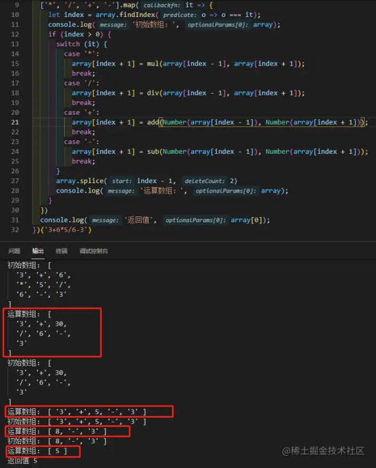Screen dimensions: 376x468
Task: Open the 问题 panel tab
Action: click(14, 251)
